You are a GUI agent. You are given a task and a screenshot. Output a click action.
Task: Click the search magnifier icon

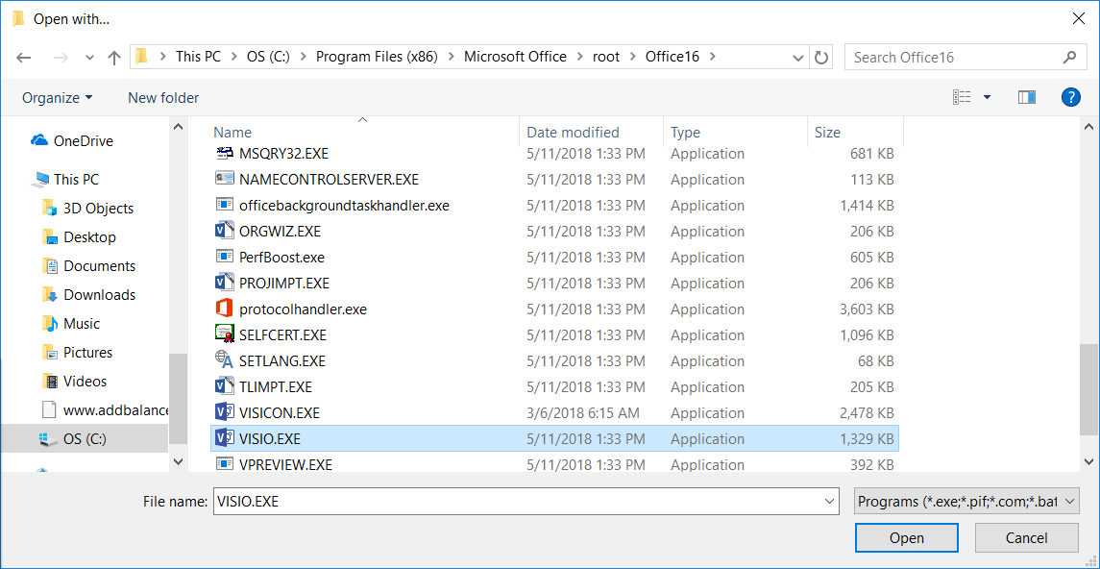1070,58
